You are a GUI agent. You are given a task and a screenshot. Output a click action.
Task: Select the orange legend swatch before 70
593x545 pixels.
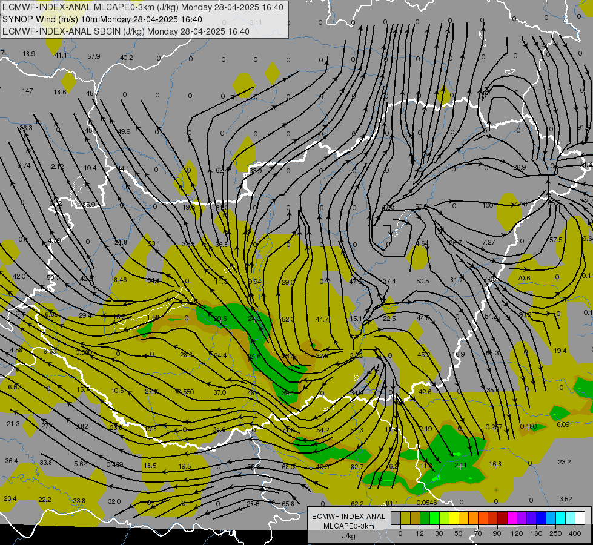point(474,518)
